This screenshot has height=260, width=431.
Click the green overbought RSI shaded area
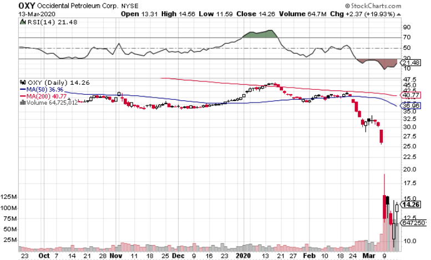[261, 34]
